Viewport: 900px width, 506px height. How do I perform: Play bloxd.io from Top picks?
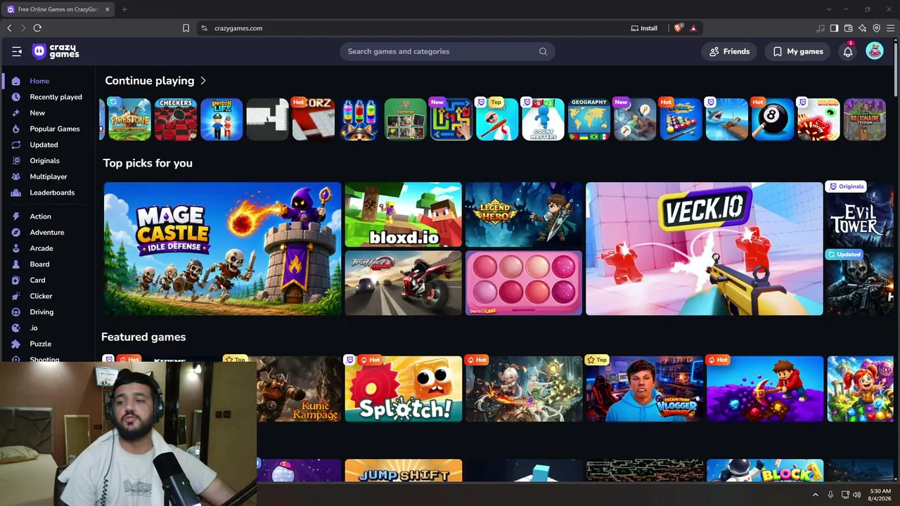[403, 215]
